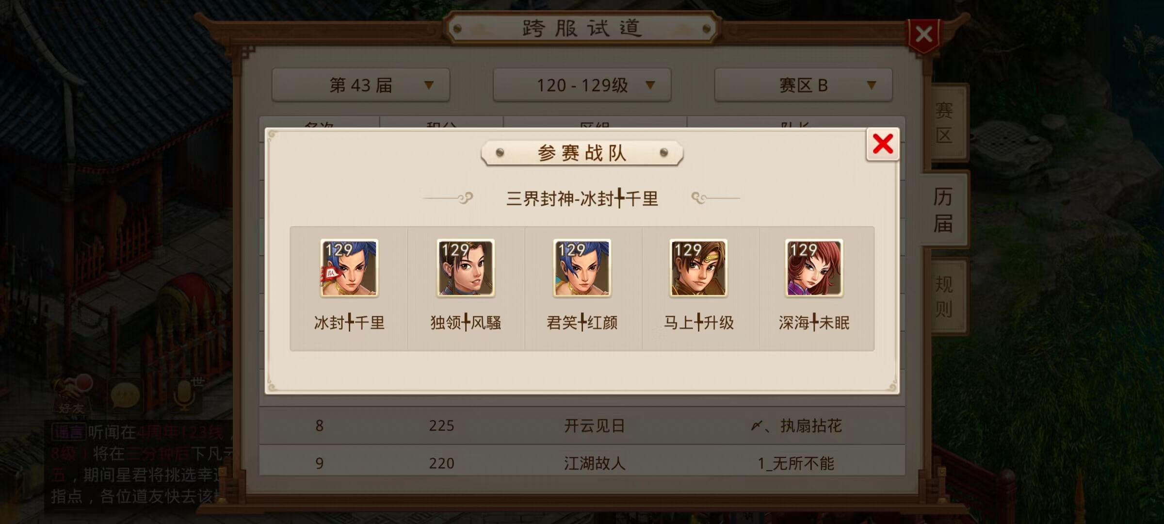This screenshot has width=1164, height=524.
Task: Open the 规则 side tab
Action: [x=944, y=296]
